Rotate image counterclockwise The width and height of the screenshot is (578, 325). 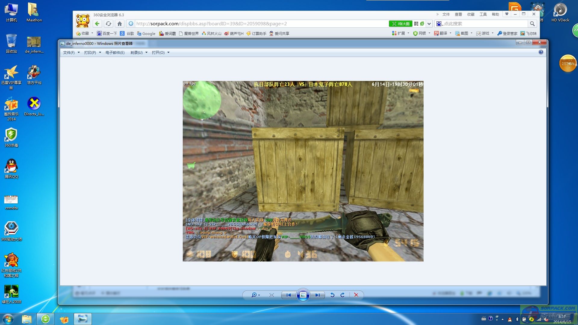click(332, 295)
